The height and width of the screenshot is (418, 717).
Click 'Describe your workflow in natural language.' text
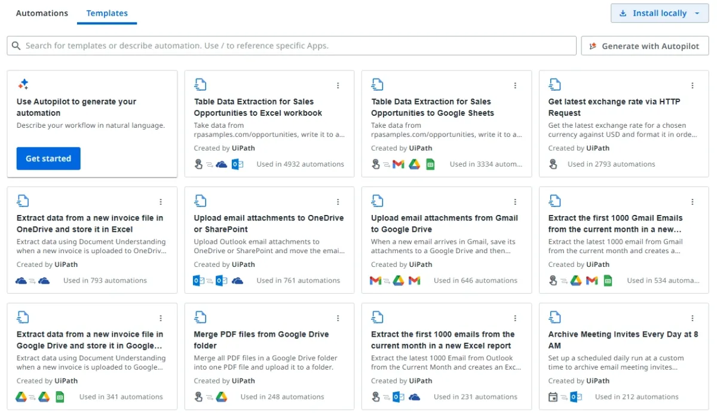[x=91, y=126]
